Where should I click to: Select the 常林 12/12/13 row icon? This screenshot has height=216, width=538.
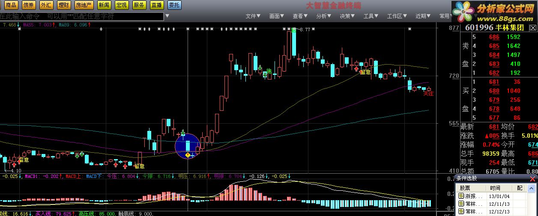461,211
